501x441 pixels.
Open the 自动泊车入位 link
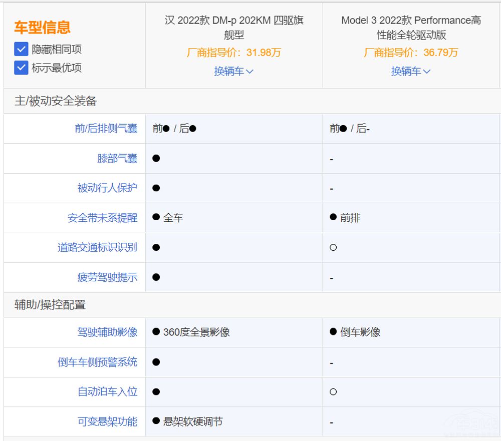107,391
